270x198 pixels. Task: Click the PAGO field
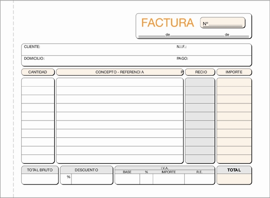click(x=213, y=61)
